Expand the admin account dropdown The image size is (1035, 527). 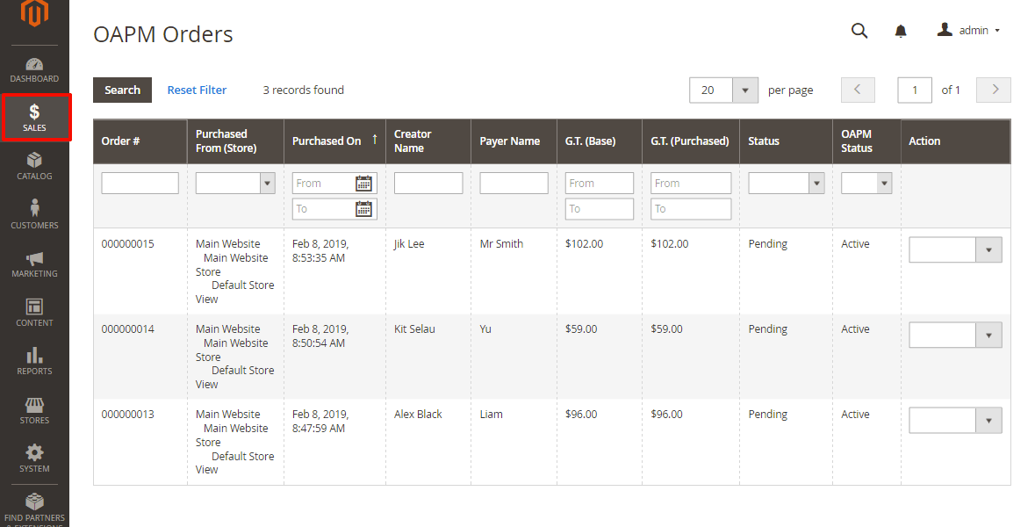coord(969,31)
